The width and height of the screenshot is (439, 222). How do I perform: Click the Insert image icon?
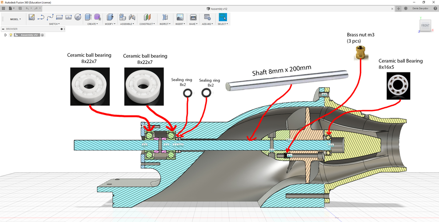(x=180, y=17)
